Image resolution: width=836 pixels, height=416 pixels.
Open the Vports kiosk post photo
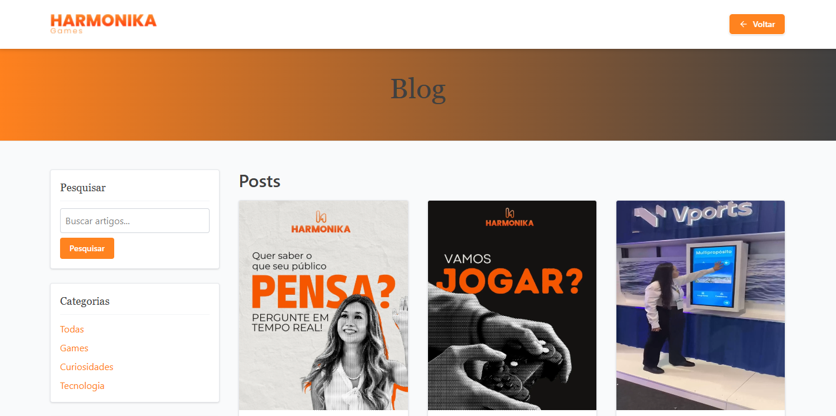701,305
